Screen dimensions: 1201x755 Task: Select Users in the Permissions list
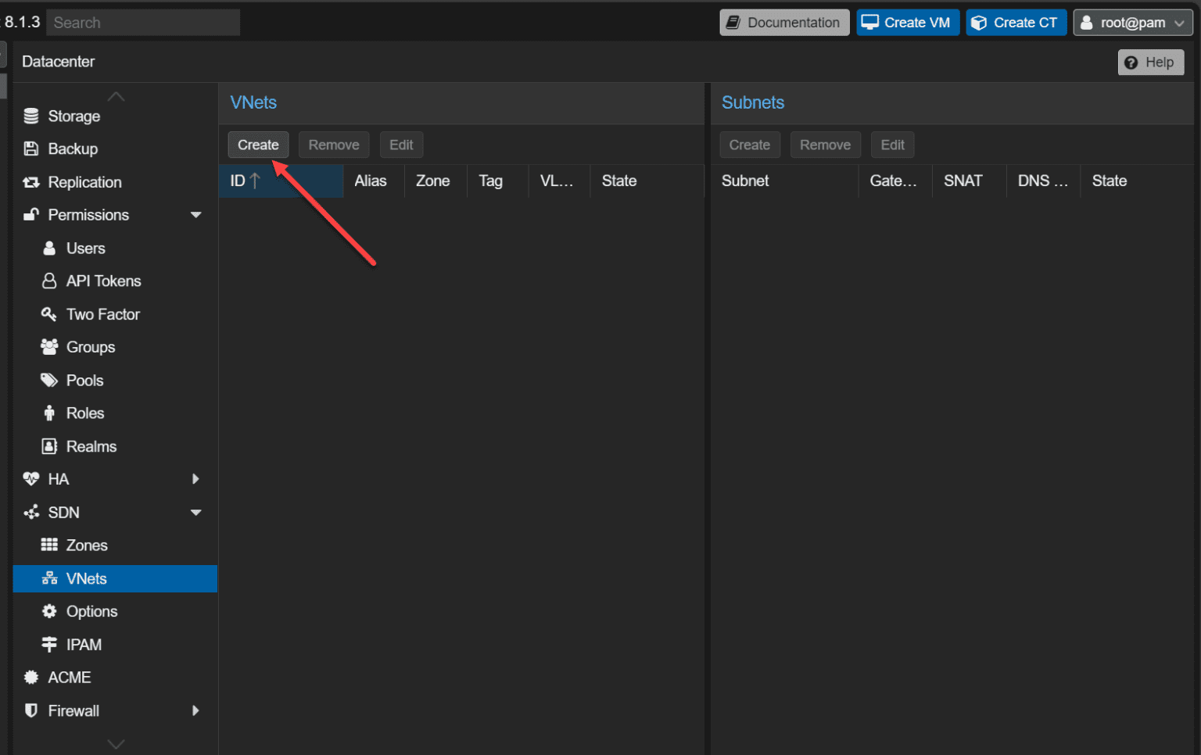coord(86,248)
